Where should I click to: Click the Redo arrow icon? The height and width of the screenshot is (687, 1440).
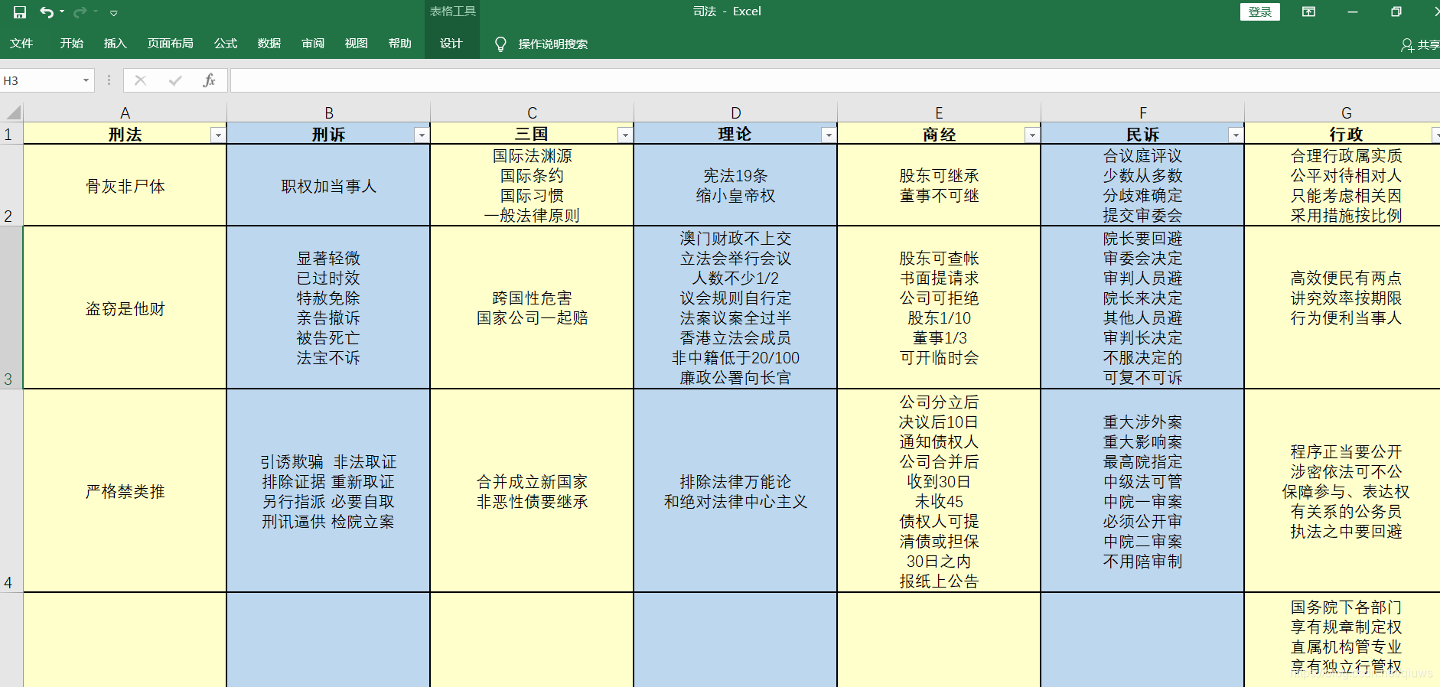[80, 12]
